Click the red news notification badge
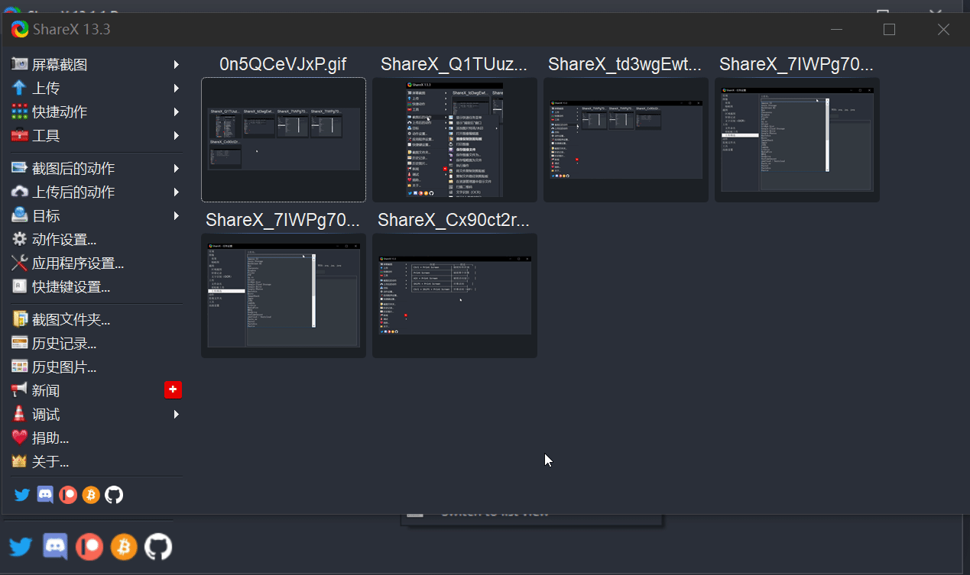The width and height of the screenshot is (970, 575). [173, 390]
